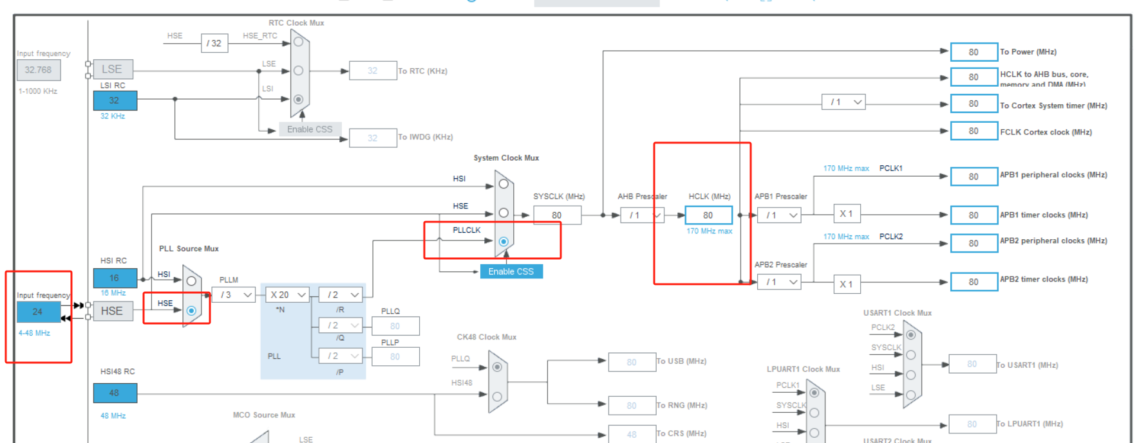Click the To USART1 (MHz) value box

972,364
